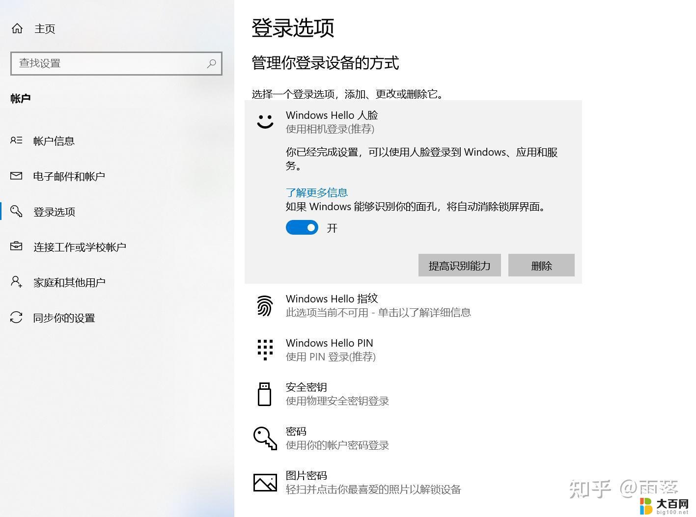Click the Windows Hello PIN keypad icon
This screenshot has width=696, height=517.
pyautogui.click(x=265, y=350)
